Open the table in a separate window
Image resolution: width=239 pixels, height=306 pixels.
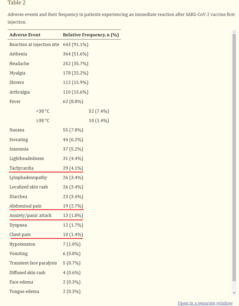(205, 303)
